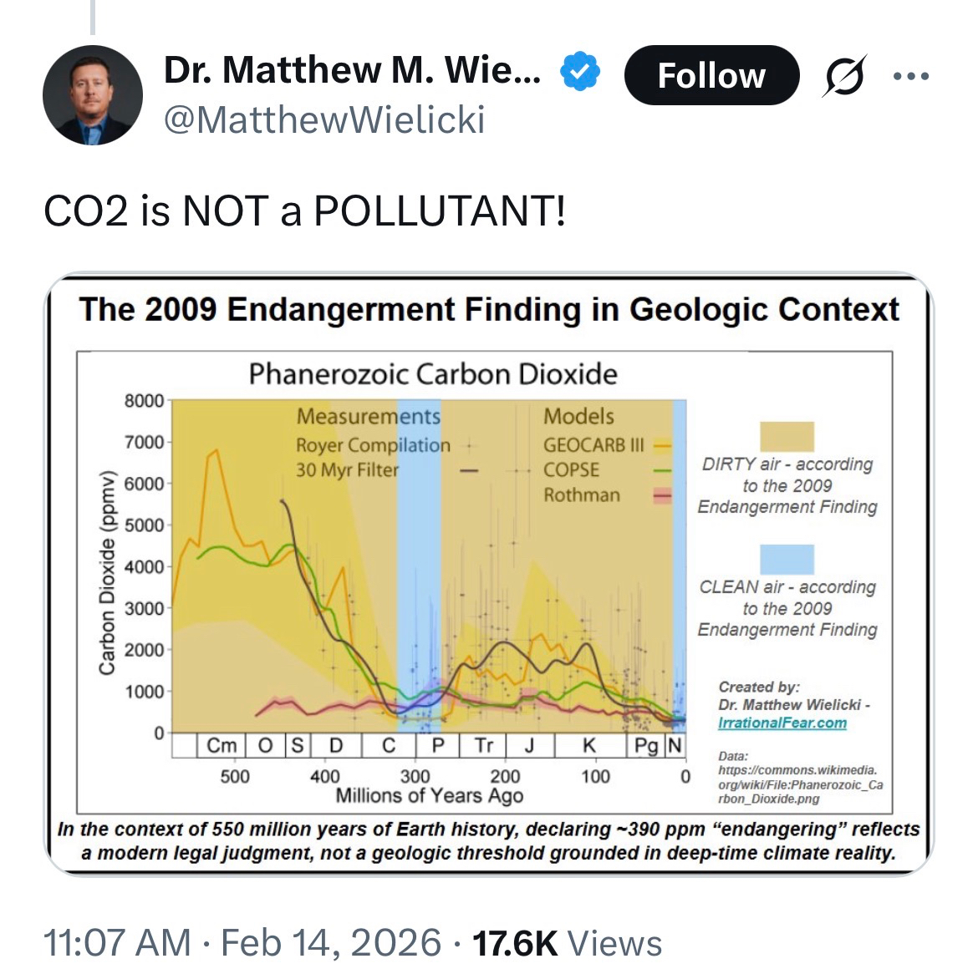
Task: Click the @MatthewWielicki handle
Action: pyautogui.click(x=324, y=119)
